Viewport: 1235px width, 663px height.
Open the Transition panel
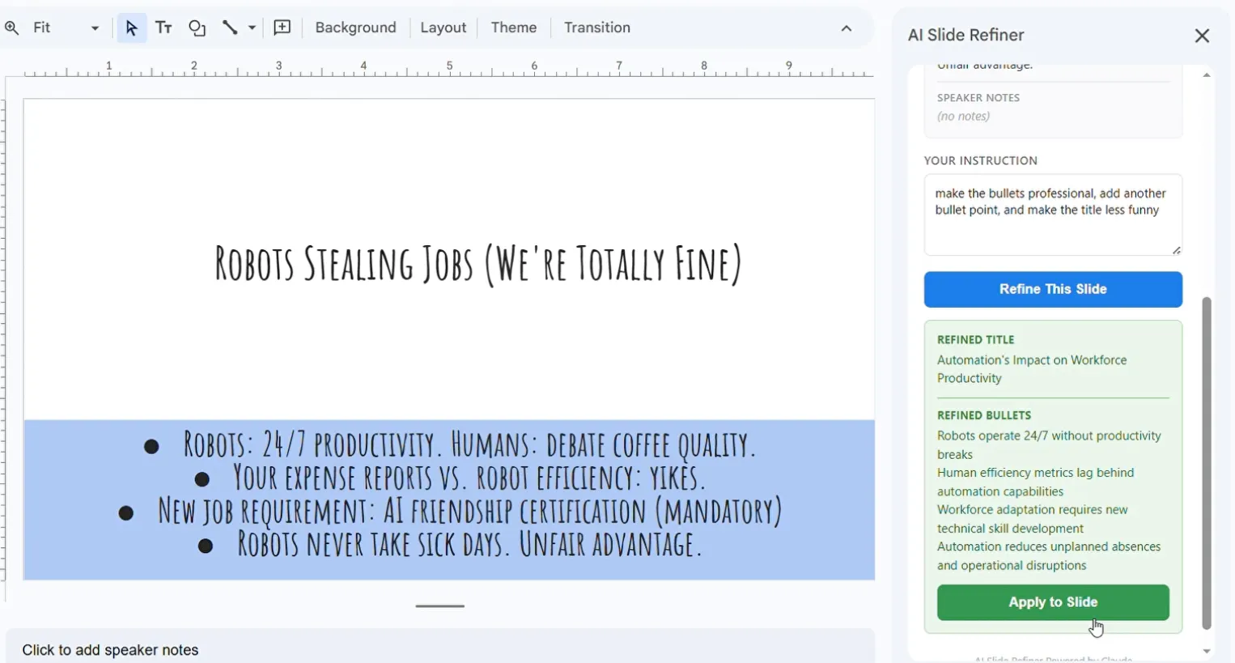click(x=597, y=28)
